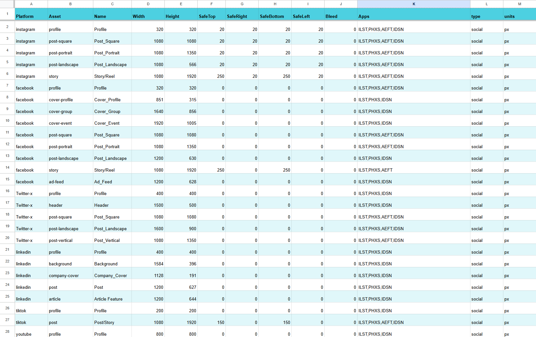Select the column G header
Screen dimensions: 536x337
[242, 4]
